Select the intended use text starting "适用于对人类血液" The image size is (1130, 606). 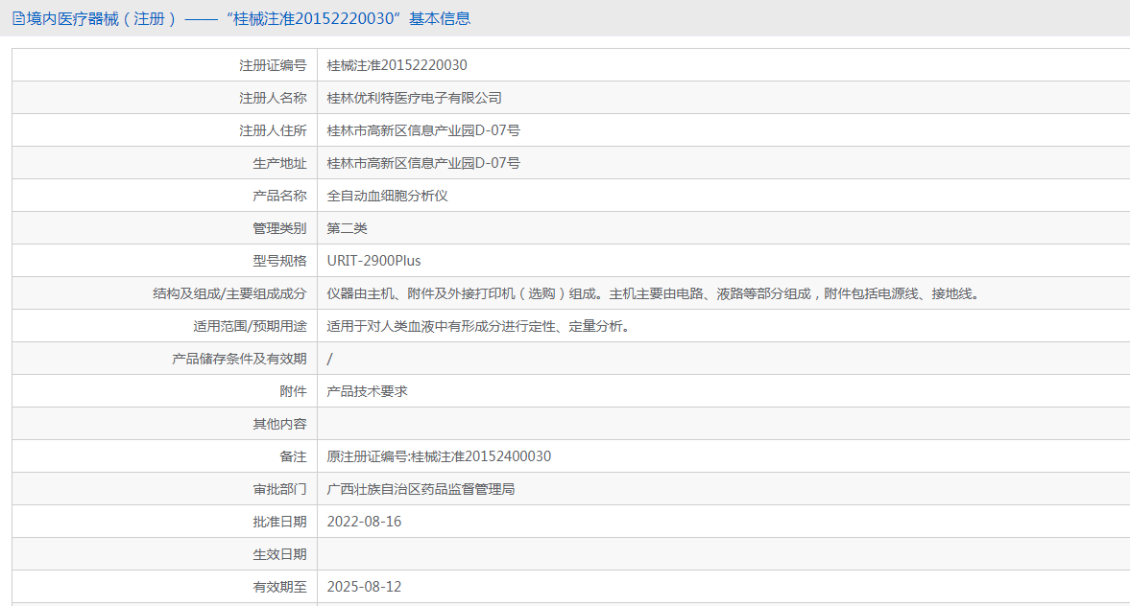pos(480,326)
